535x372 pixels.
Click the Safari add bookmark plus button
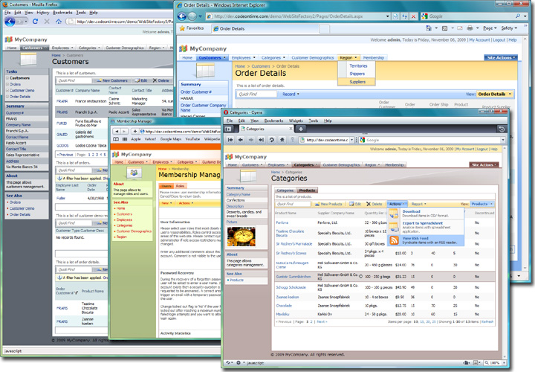[x=135, y=131]
